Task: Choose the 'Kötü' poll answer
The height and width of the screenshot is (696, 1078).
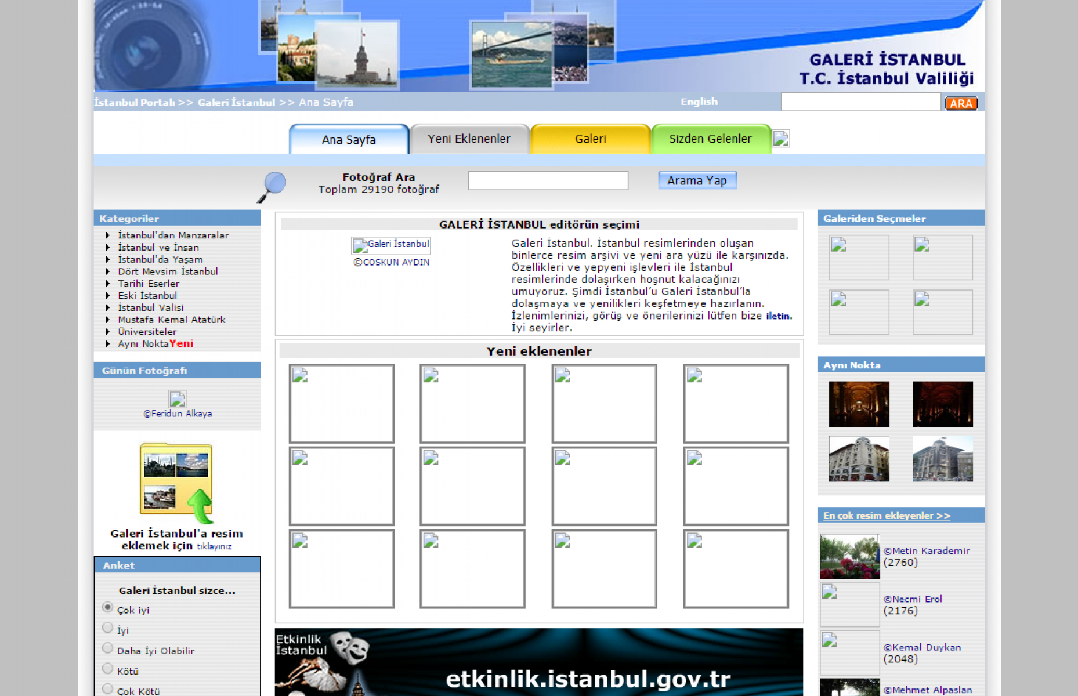Action: click(x=107, y=669)
